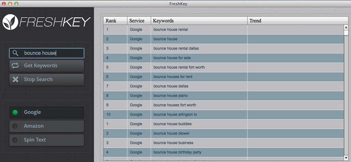Viewport: 351px width, 162px height.
Task: Click the magnifying glass search icon
Action: pyautogui.click(x=15, y=53)
